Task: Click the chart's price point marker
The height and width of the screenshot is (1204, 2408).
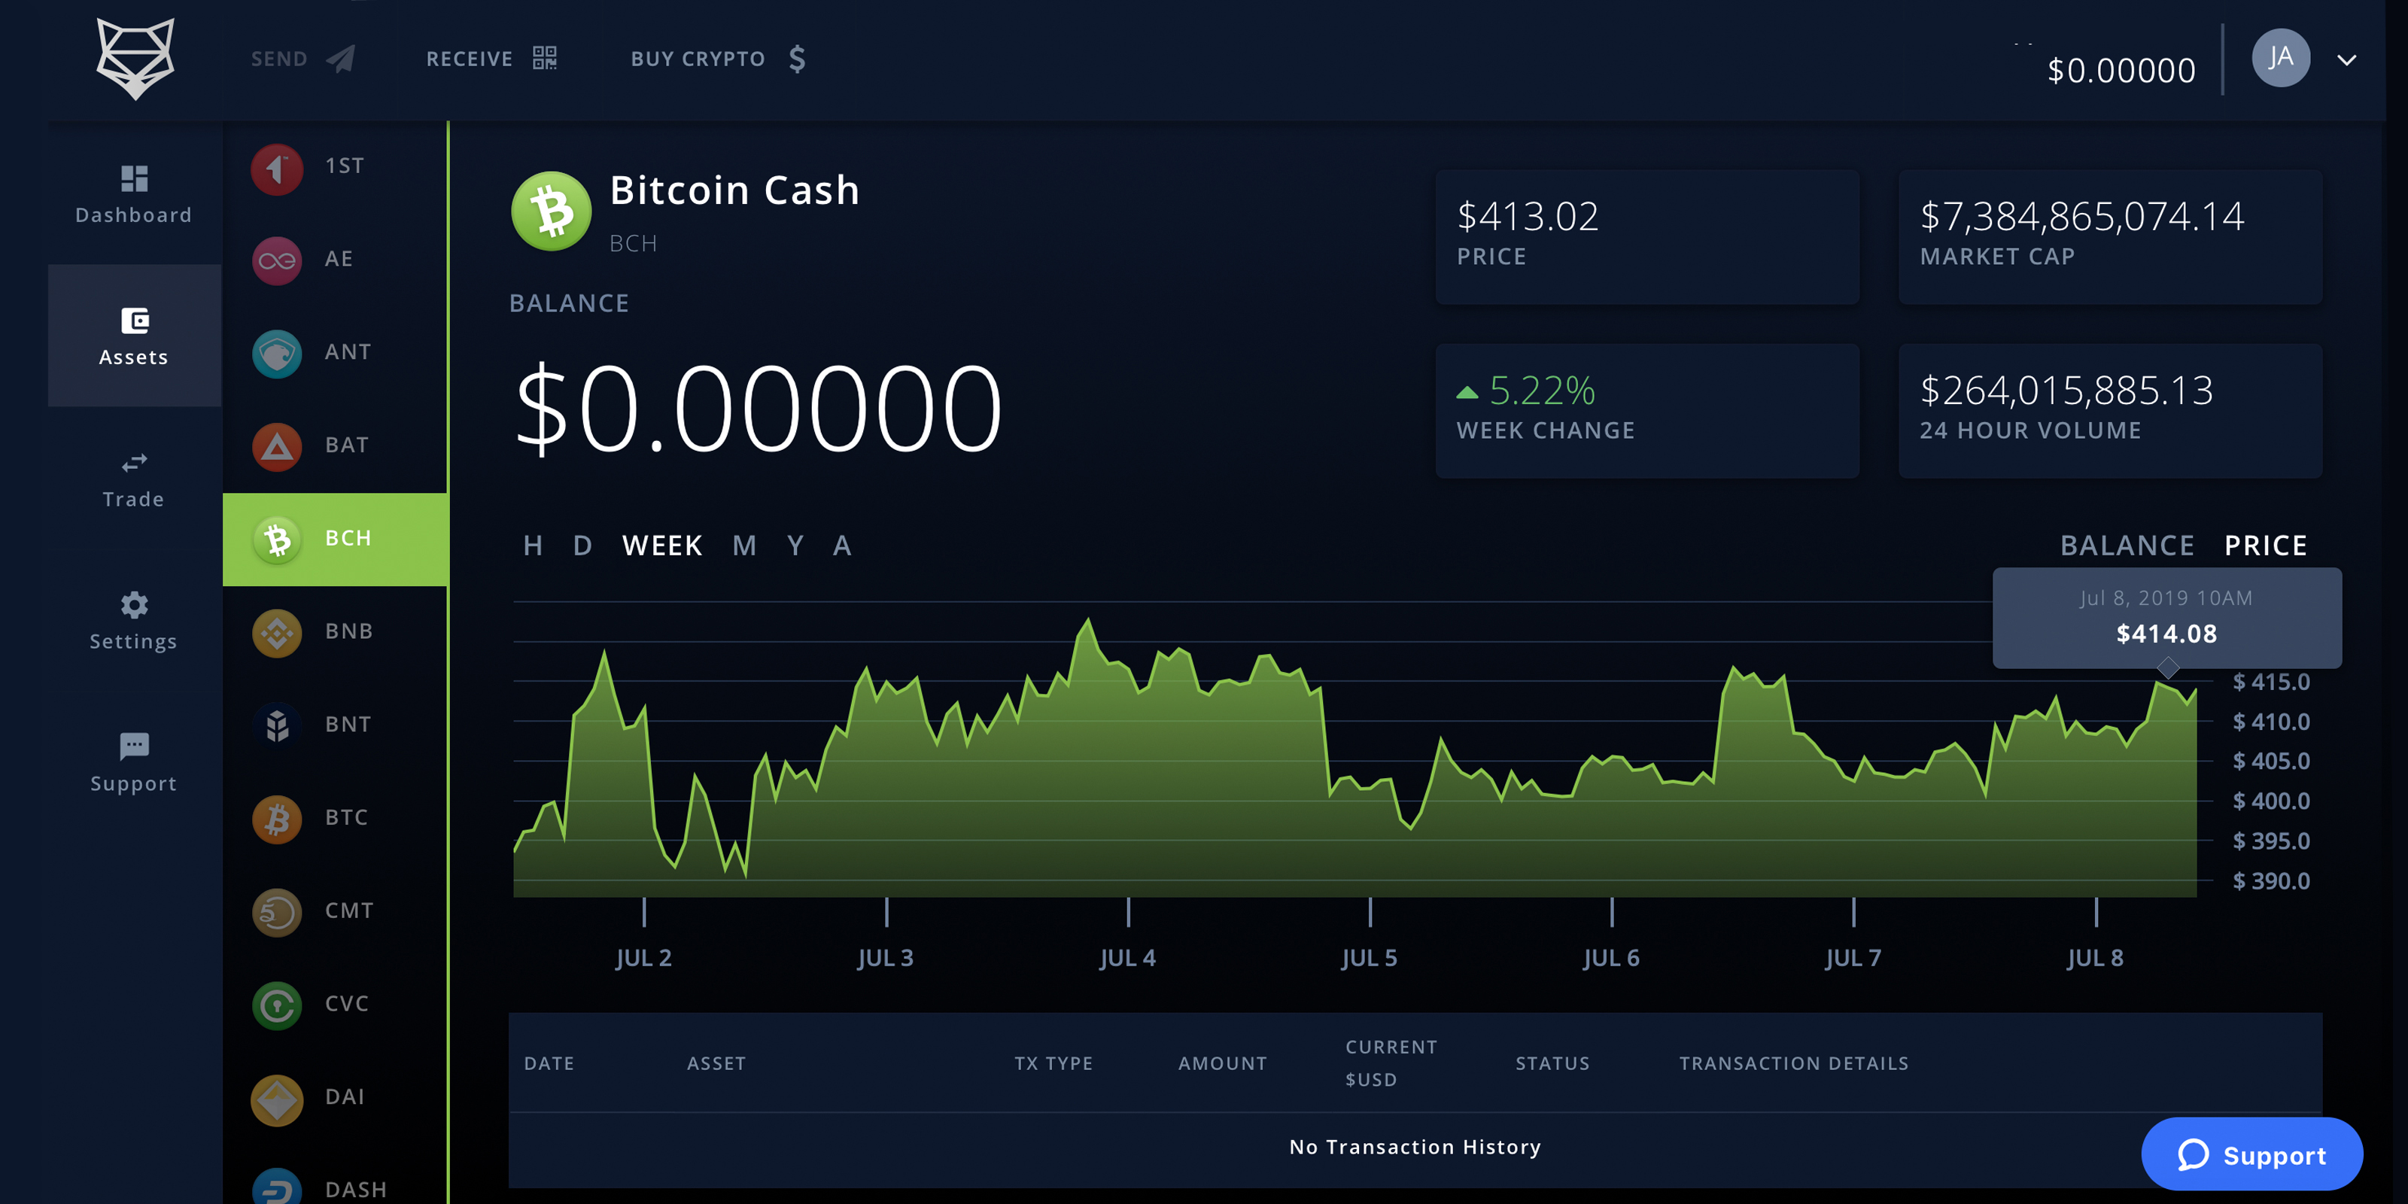Action: coord(2168,668)
